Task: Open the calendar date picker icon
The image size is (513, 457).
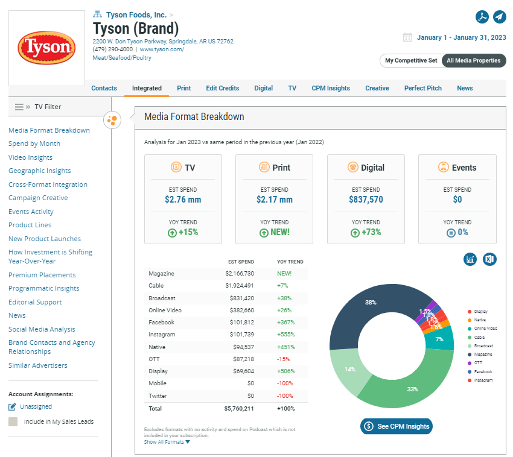Action: [x=407, y=37]
